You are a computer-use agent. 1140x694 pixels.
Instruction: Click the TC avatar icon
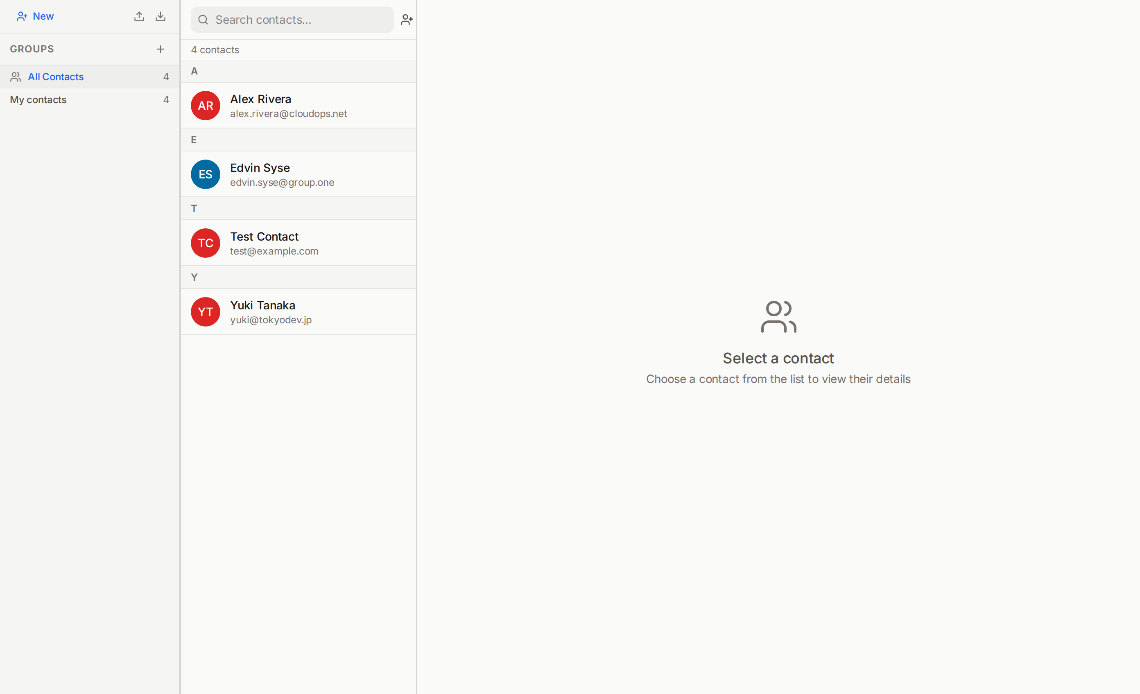click(x=206, y=243)
